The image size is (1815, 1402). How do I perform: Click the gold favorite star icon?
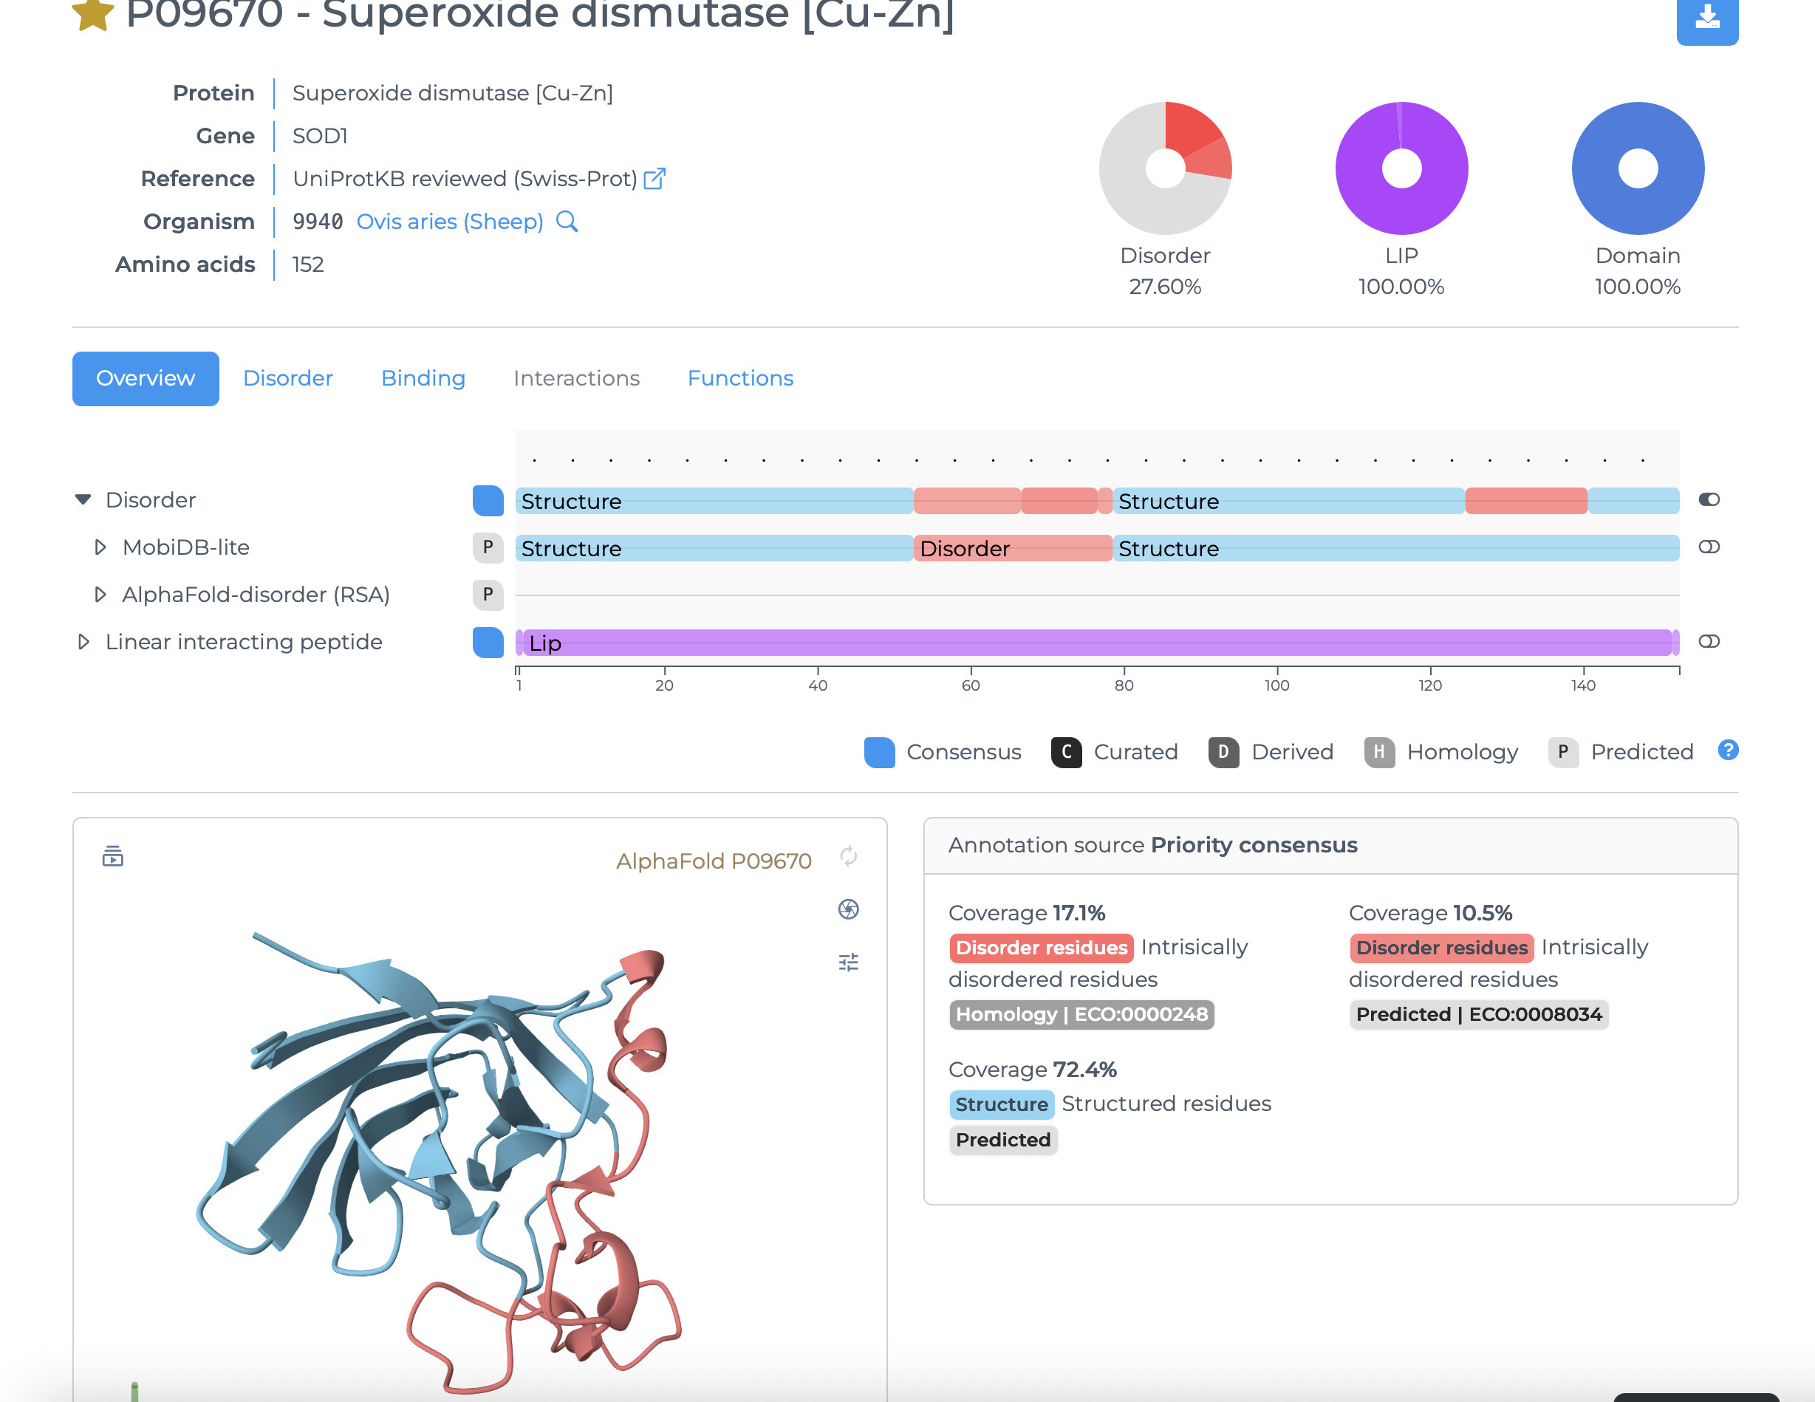pyautogui.click(x=92, y=15)
